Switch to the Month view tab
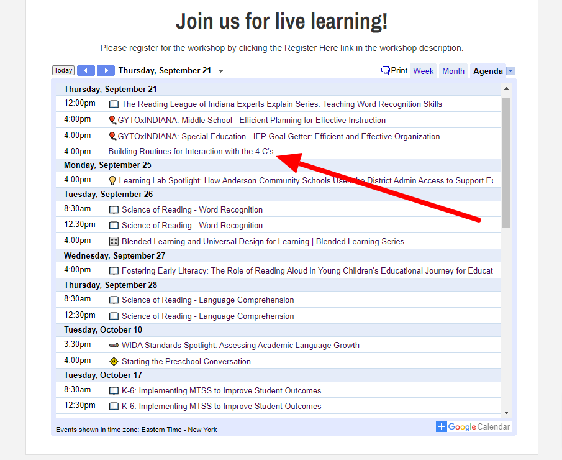The height and width of the screenshot is (460, 562). [453, 71]
